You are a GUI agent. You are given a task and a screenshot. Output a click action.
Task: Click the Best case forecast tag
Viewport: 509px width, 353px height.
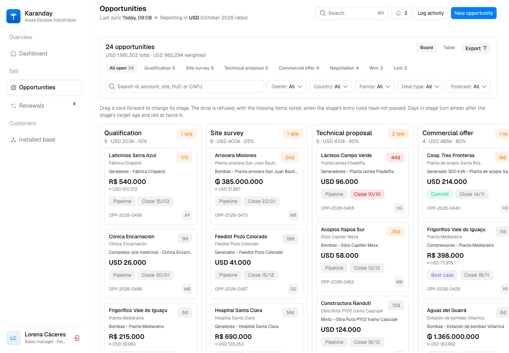442,275
